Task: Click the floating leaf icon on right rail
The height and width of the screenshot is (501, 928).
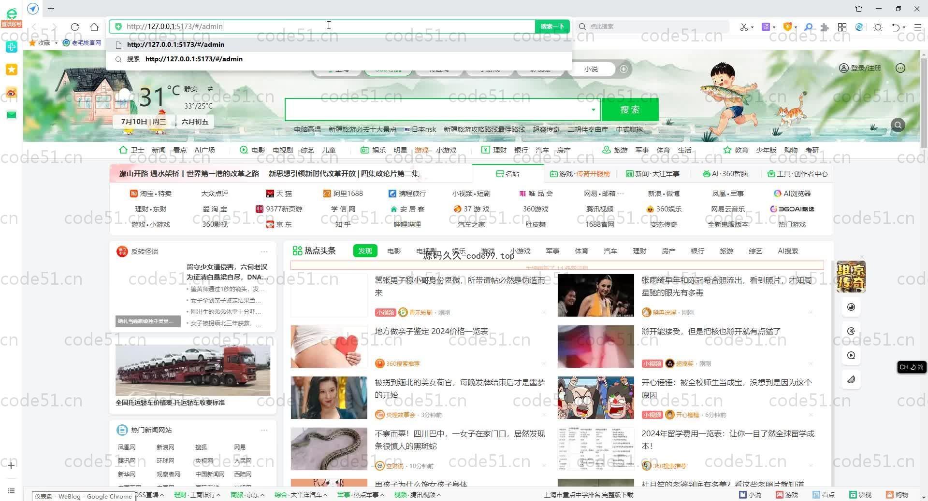Action: (851, 379)
